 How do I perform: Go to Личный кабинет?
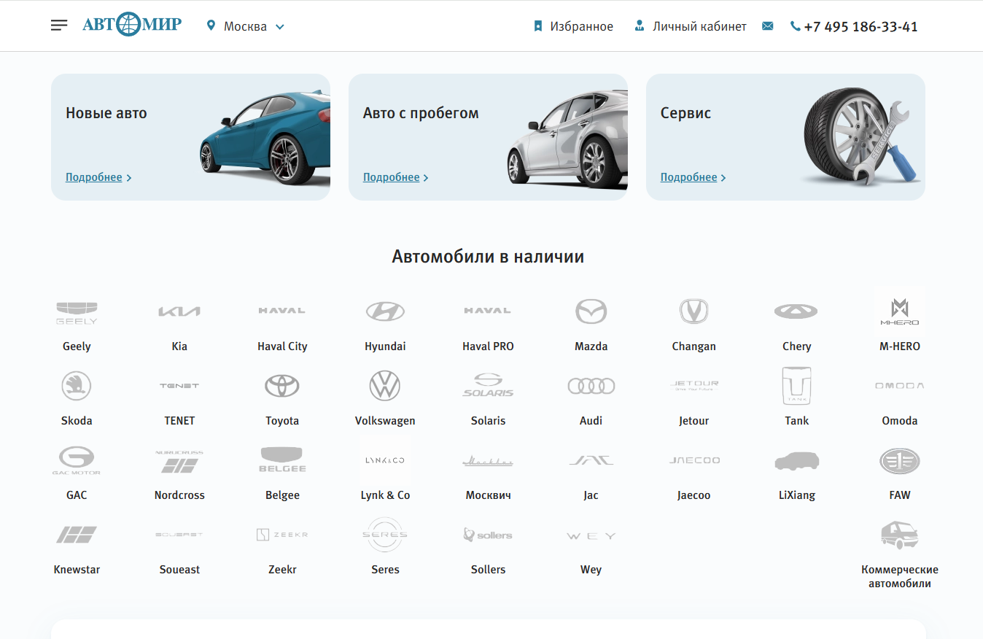pos(691,26)
